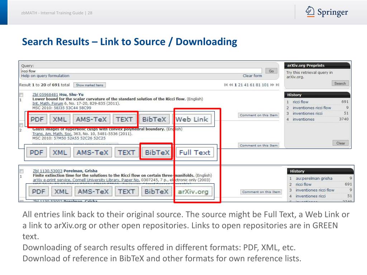The image size is (367, 275).
Task: Tick checkbox for Gauss images result
Action: point(21,125)
